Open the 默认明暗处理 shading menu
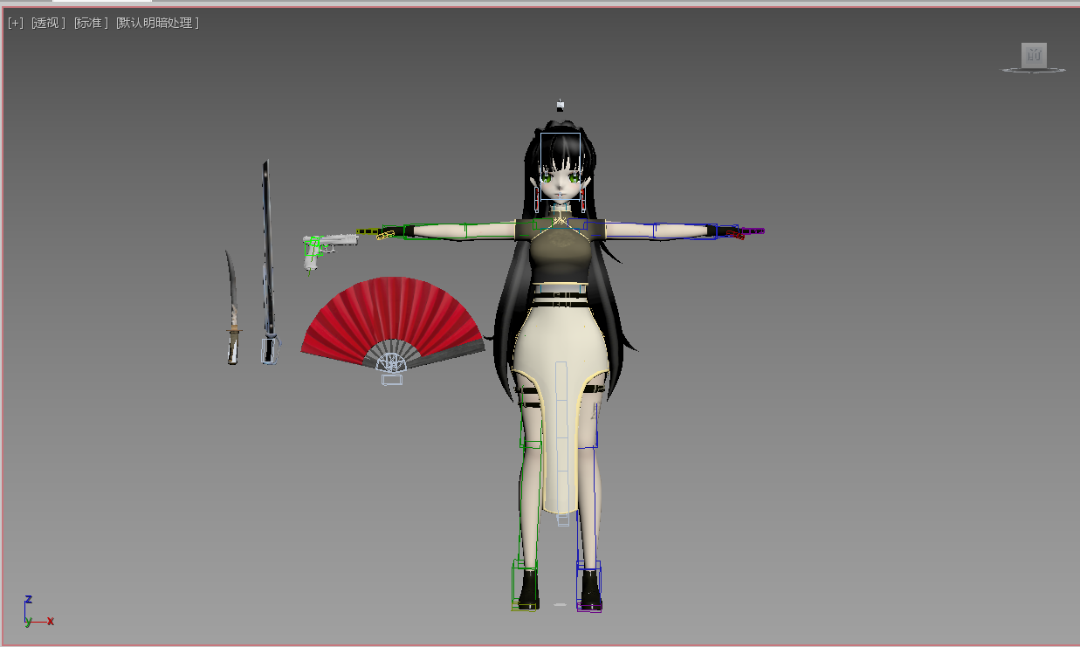 pos(157,23)
